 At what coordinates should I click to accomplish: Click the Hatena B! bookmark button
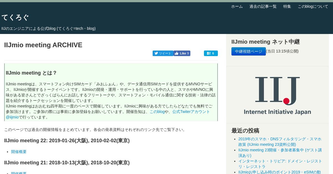coord(211,53)
